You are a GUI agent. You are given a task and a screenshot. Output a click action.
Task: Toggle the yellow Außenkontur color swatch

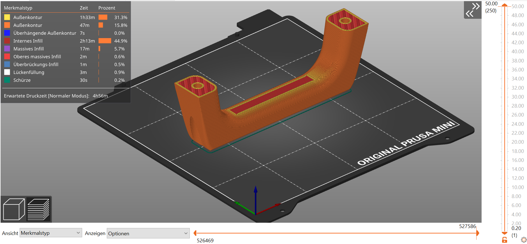point(7,17)
